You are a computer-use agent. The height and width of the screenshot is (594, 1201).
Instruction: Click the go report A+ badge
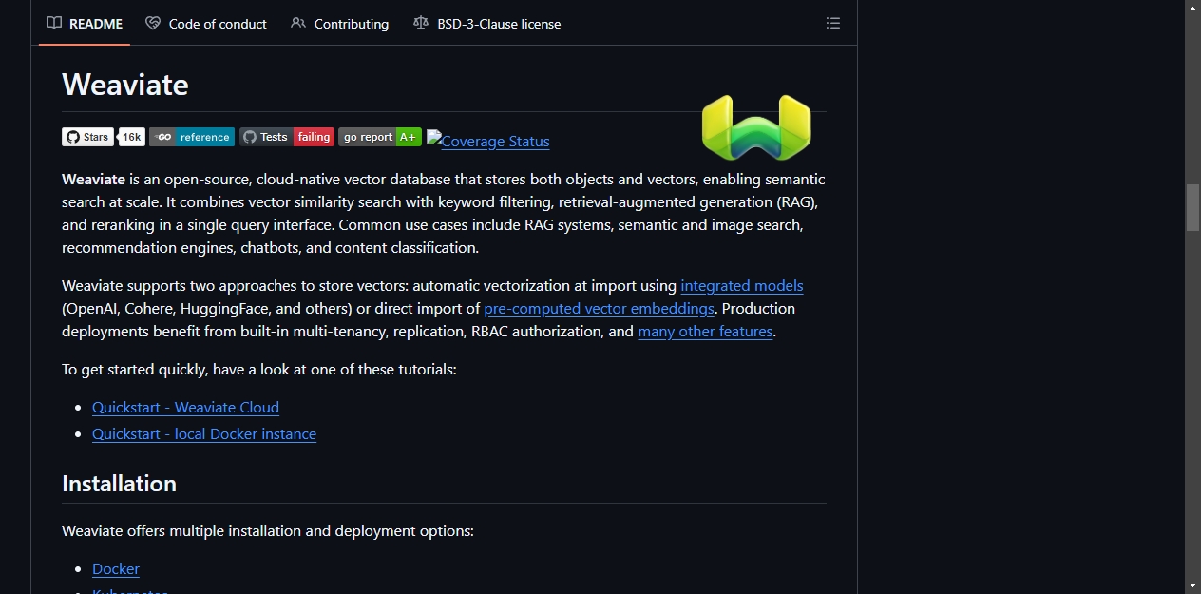[380, 137]
